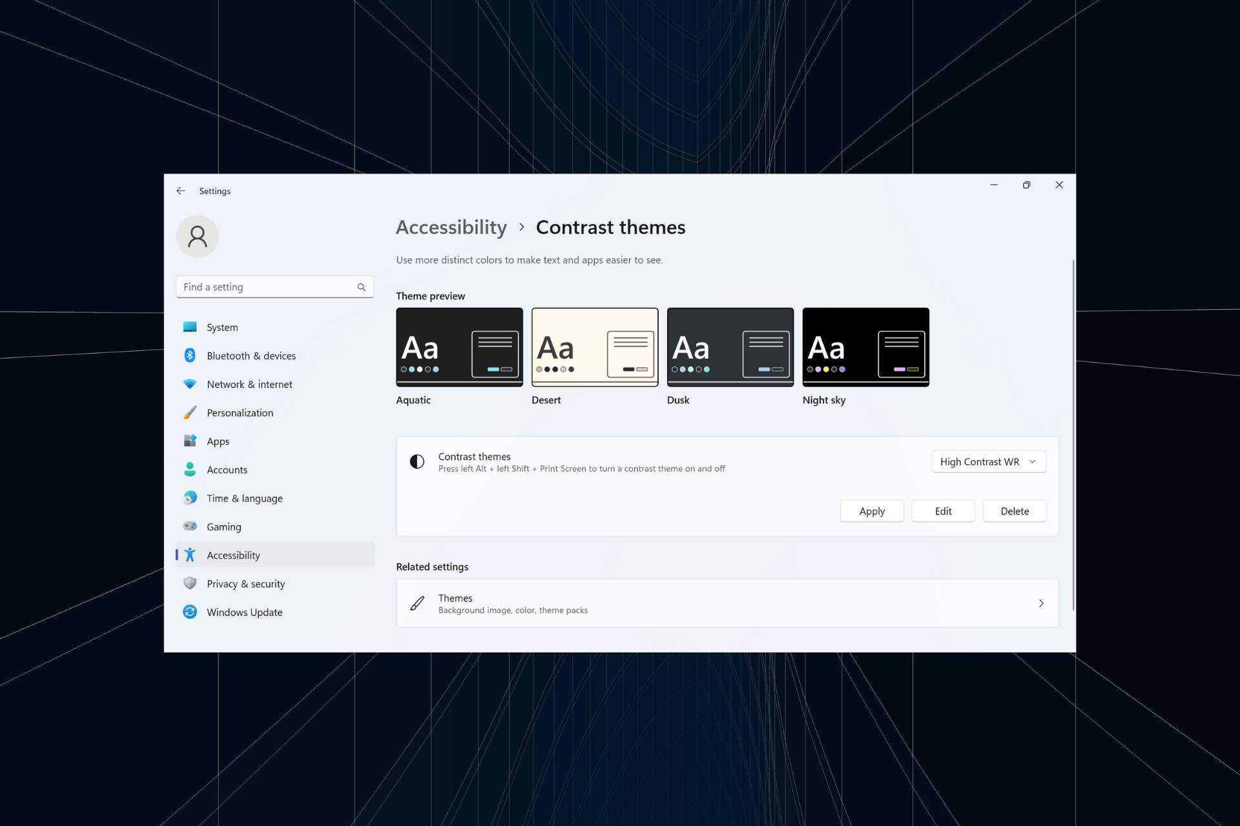Screen dimensions: 1240x826
Task: Open the System settings section
Action: (222, 327)
